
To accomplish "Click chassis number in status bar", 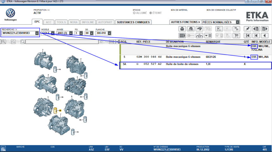I will pyautogui.click(x=167, y=149).
